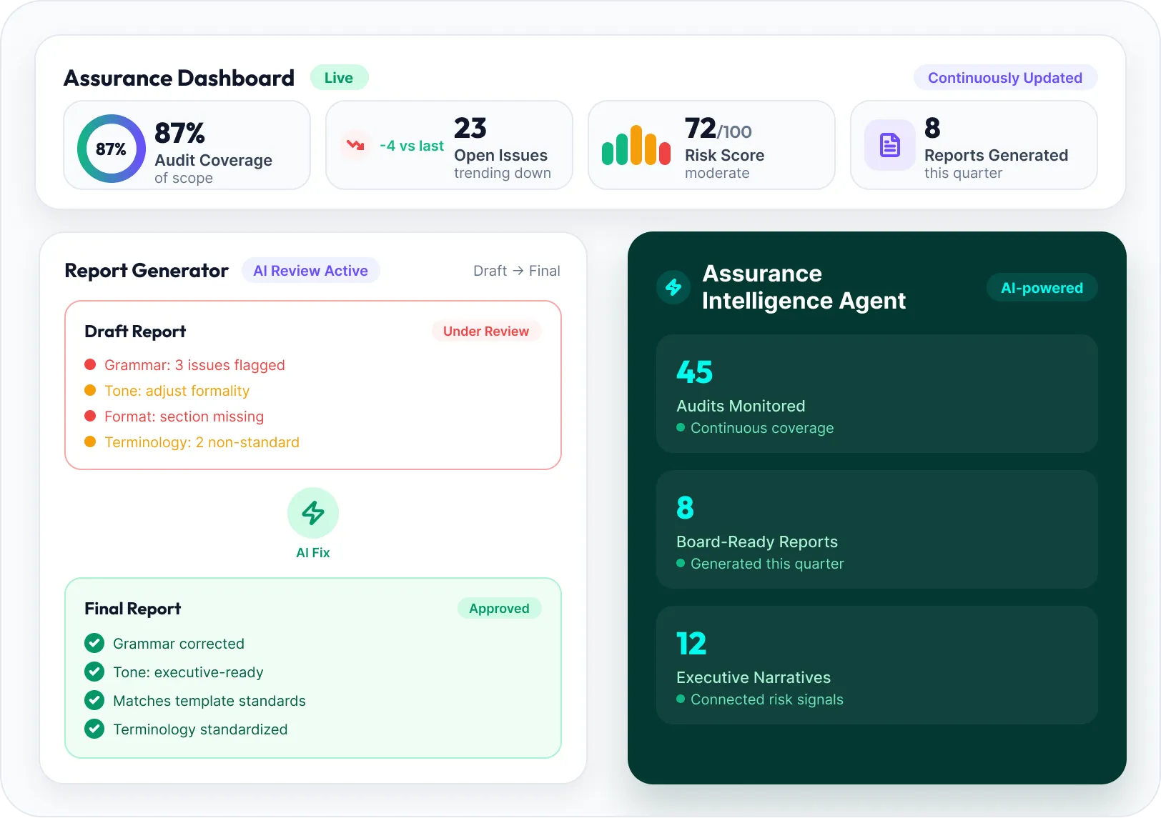Viewport: 1161px width, 818px height.
Task: Click the Format: section missing text
Action: pos(184,417)
